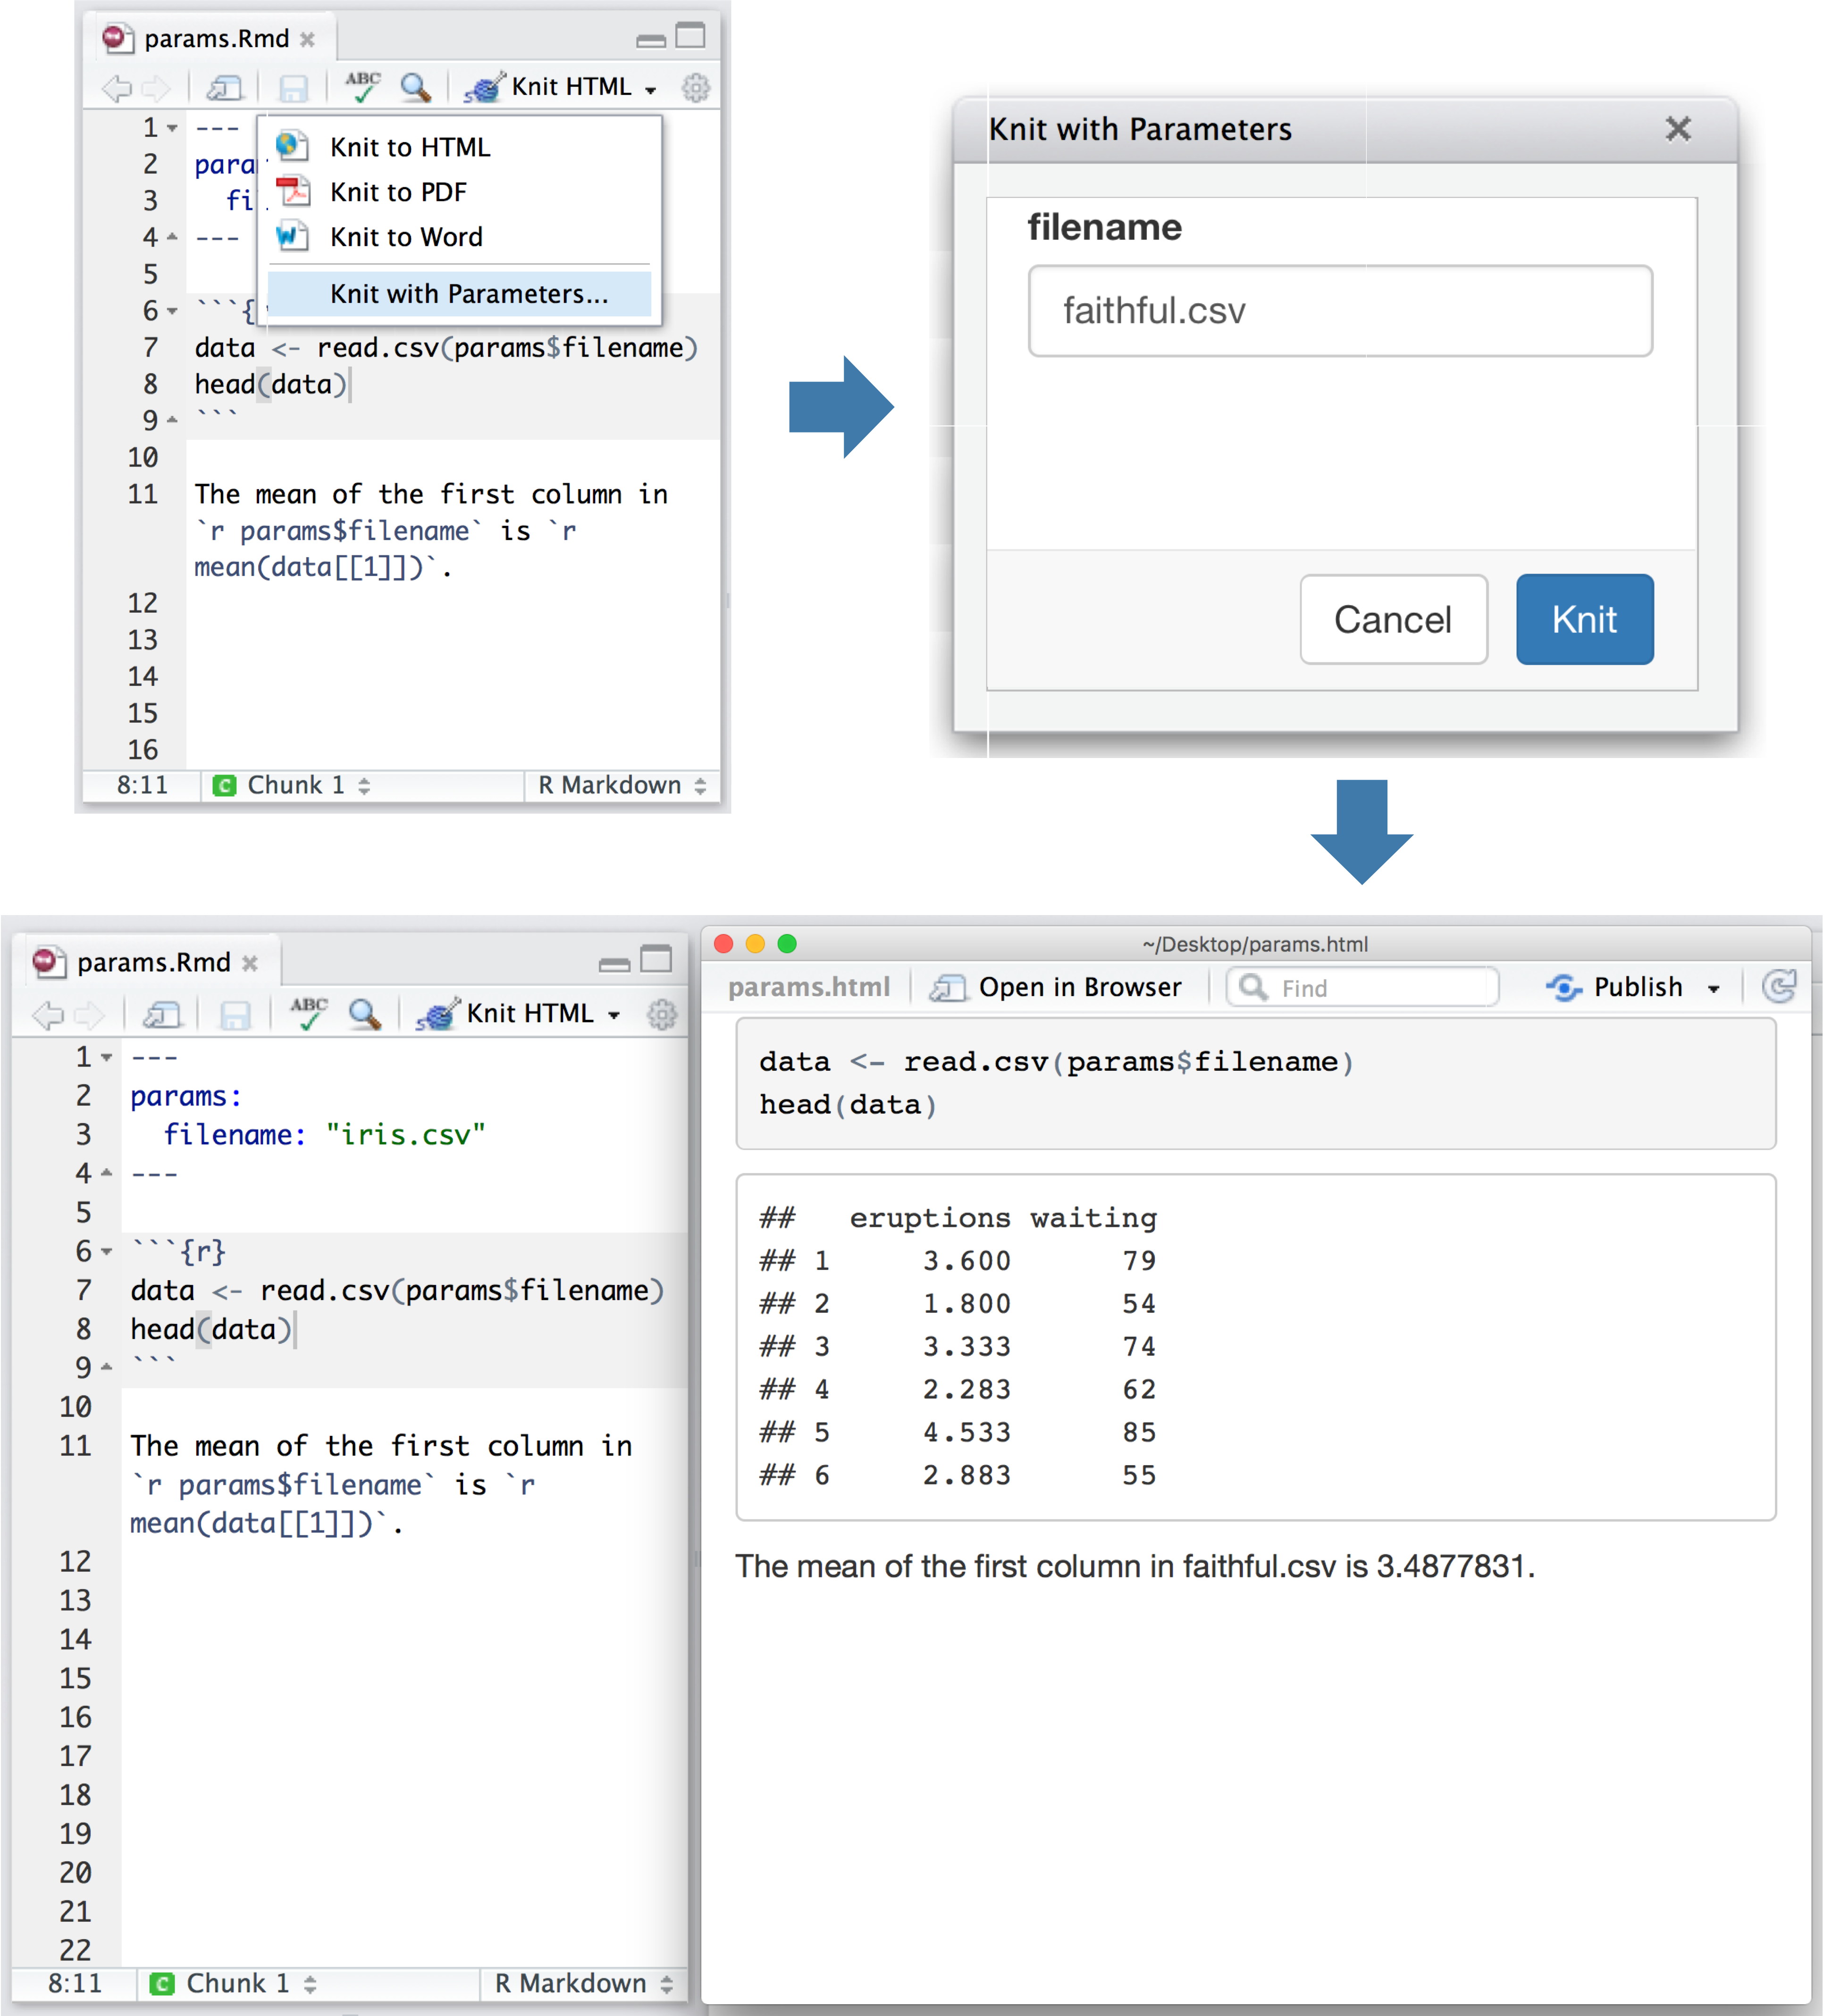The height and width of the screenshot is (2016, 1824).
Task: Click show in new window icon in bottom editor
Action: [162, 1015]
